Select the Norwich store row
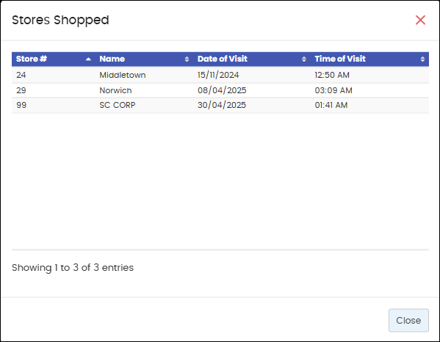Screen dimensions: 440x342 (x=220, y=90)
